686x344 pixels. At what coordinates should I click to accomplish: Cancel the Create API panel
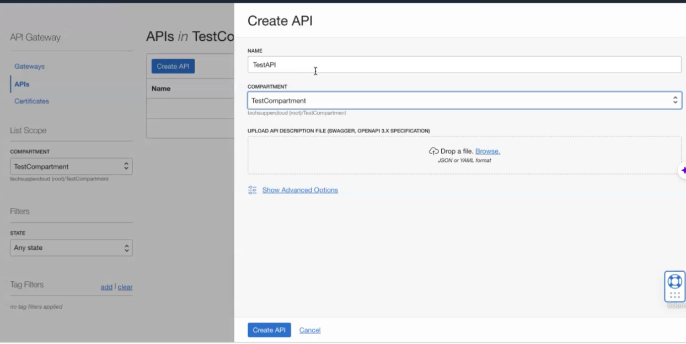tap(309, 330)
